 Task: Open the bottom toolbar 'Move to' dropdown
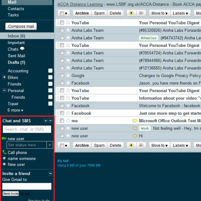tap(159, 145)
